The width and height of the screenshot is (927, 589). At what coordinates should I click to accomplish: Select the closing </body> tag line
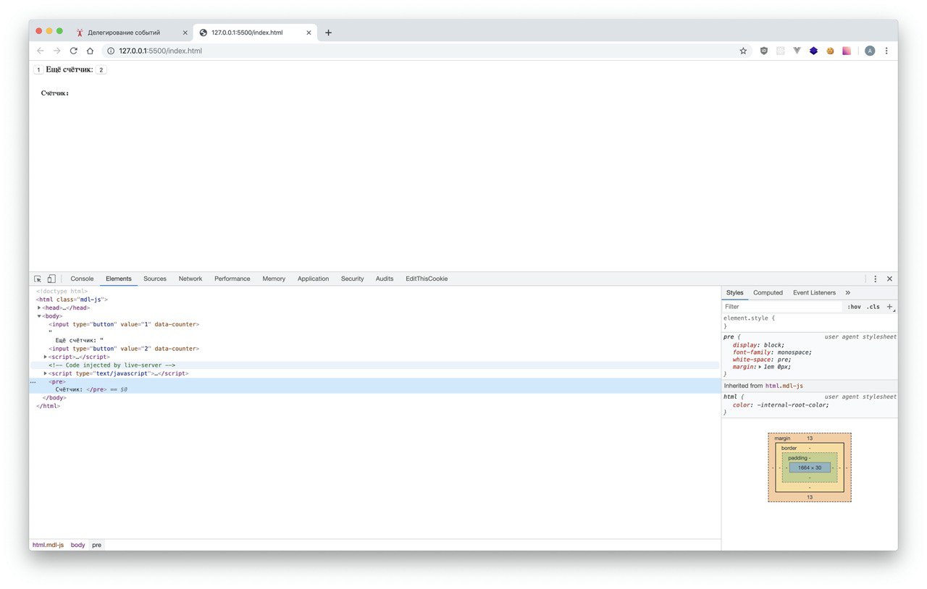54,398
